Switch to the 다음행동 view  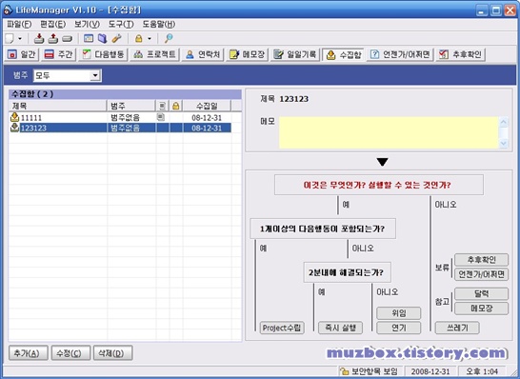[103, 54]
